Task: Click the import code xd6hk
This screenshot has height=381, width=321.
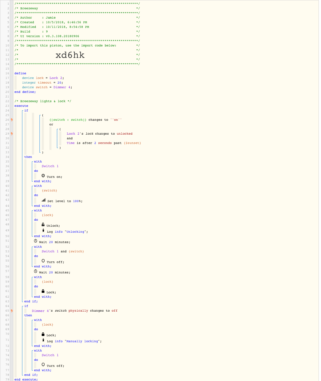Action: click(70, 55)
